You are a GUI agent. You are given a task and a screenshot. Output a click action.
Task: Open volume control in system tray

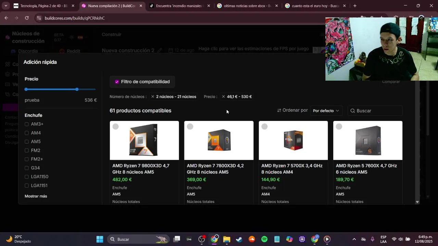click(x=400, y=239)
